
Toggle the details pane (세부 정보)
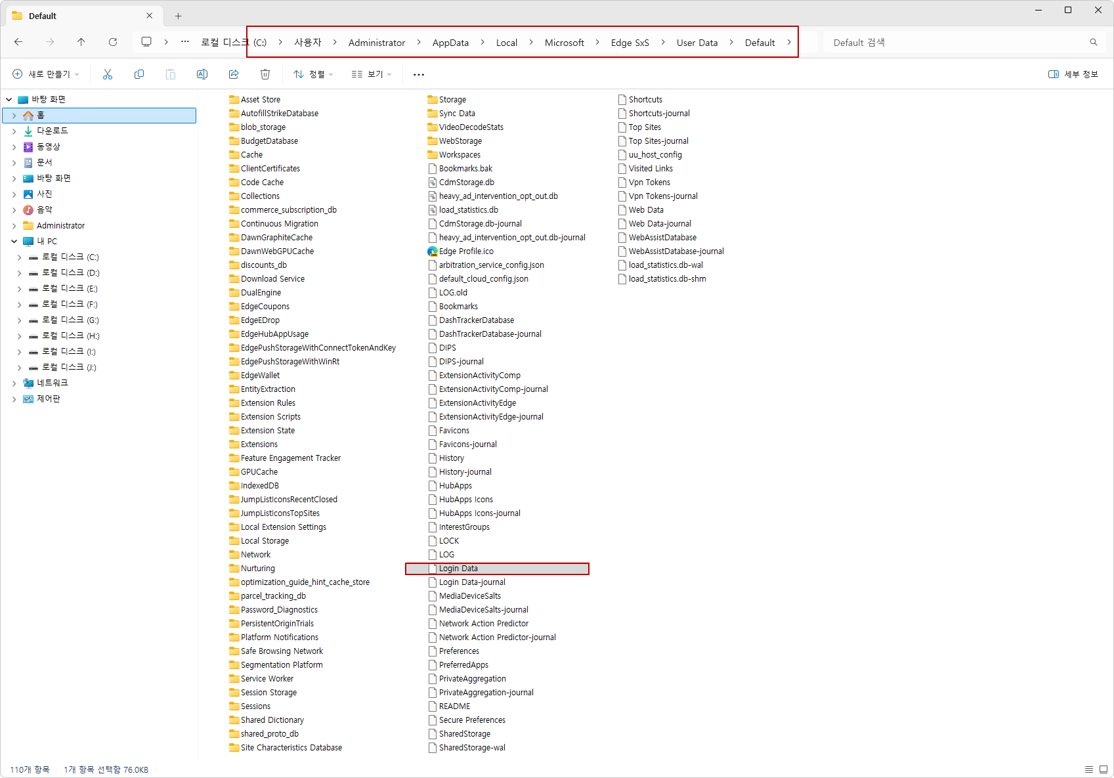1073,74
